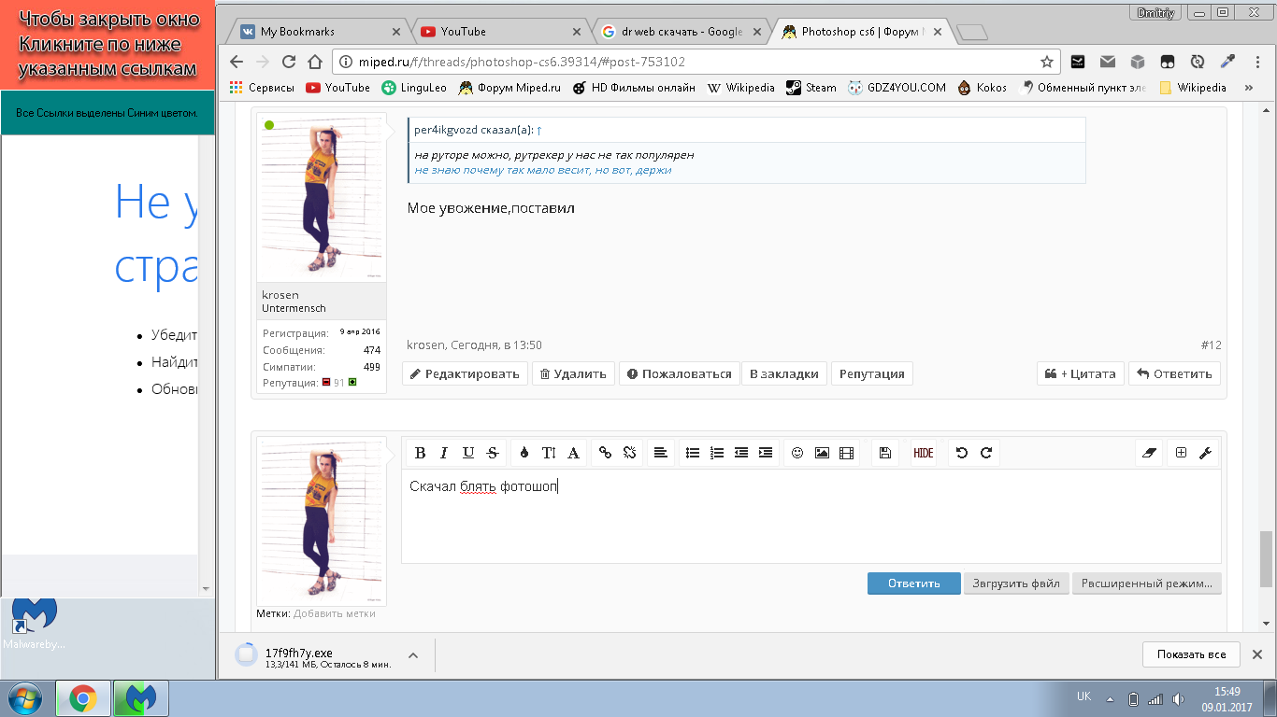Reload page with refresh icon
The height and width of the screenshot is (717, 1277).
289,62
